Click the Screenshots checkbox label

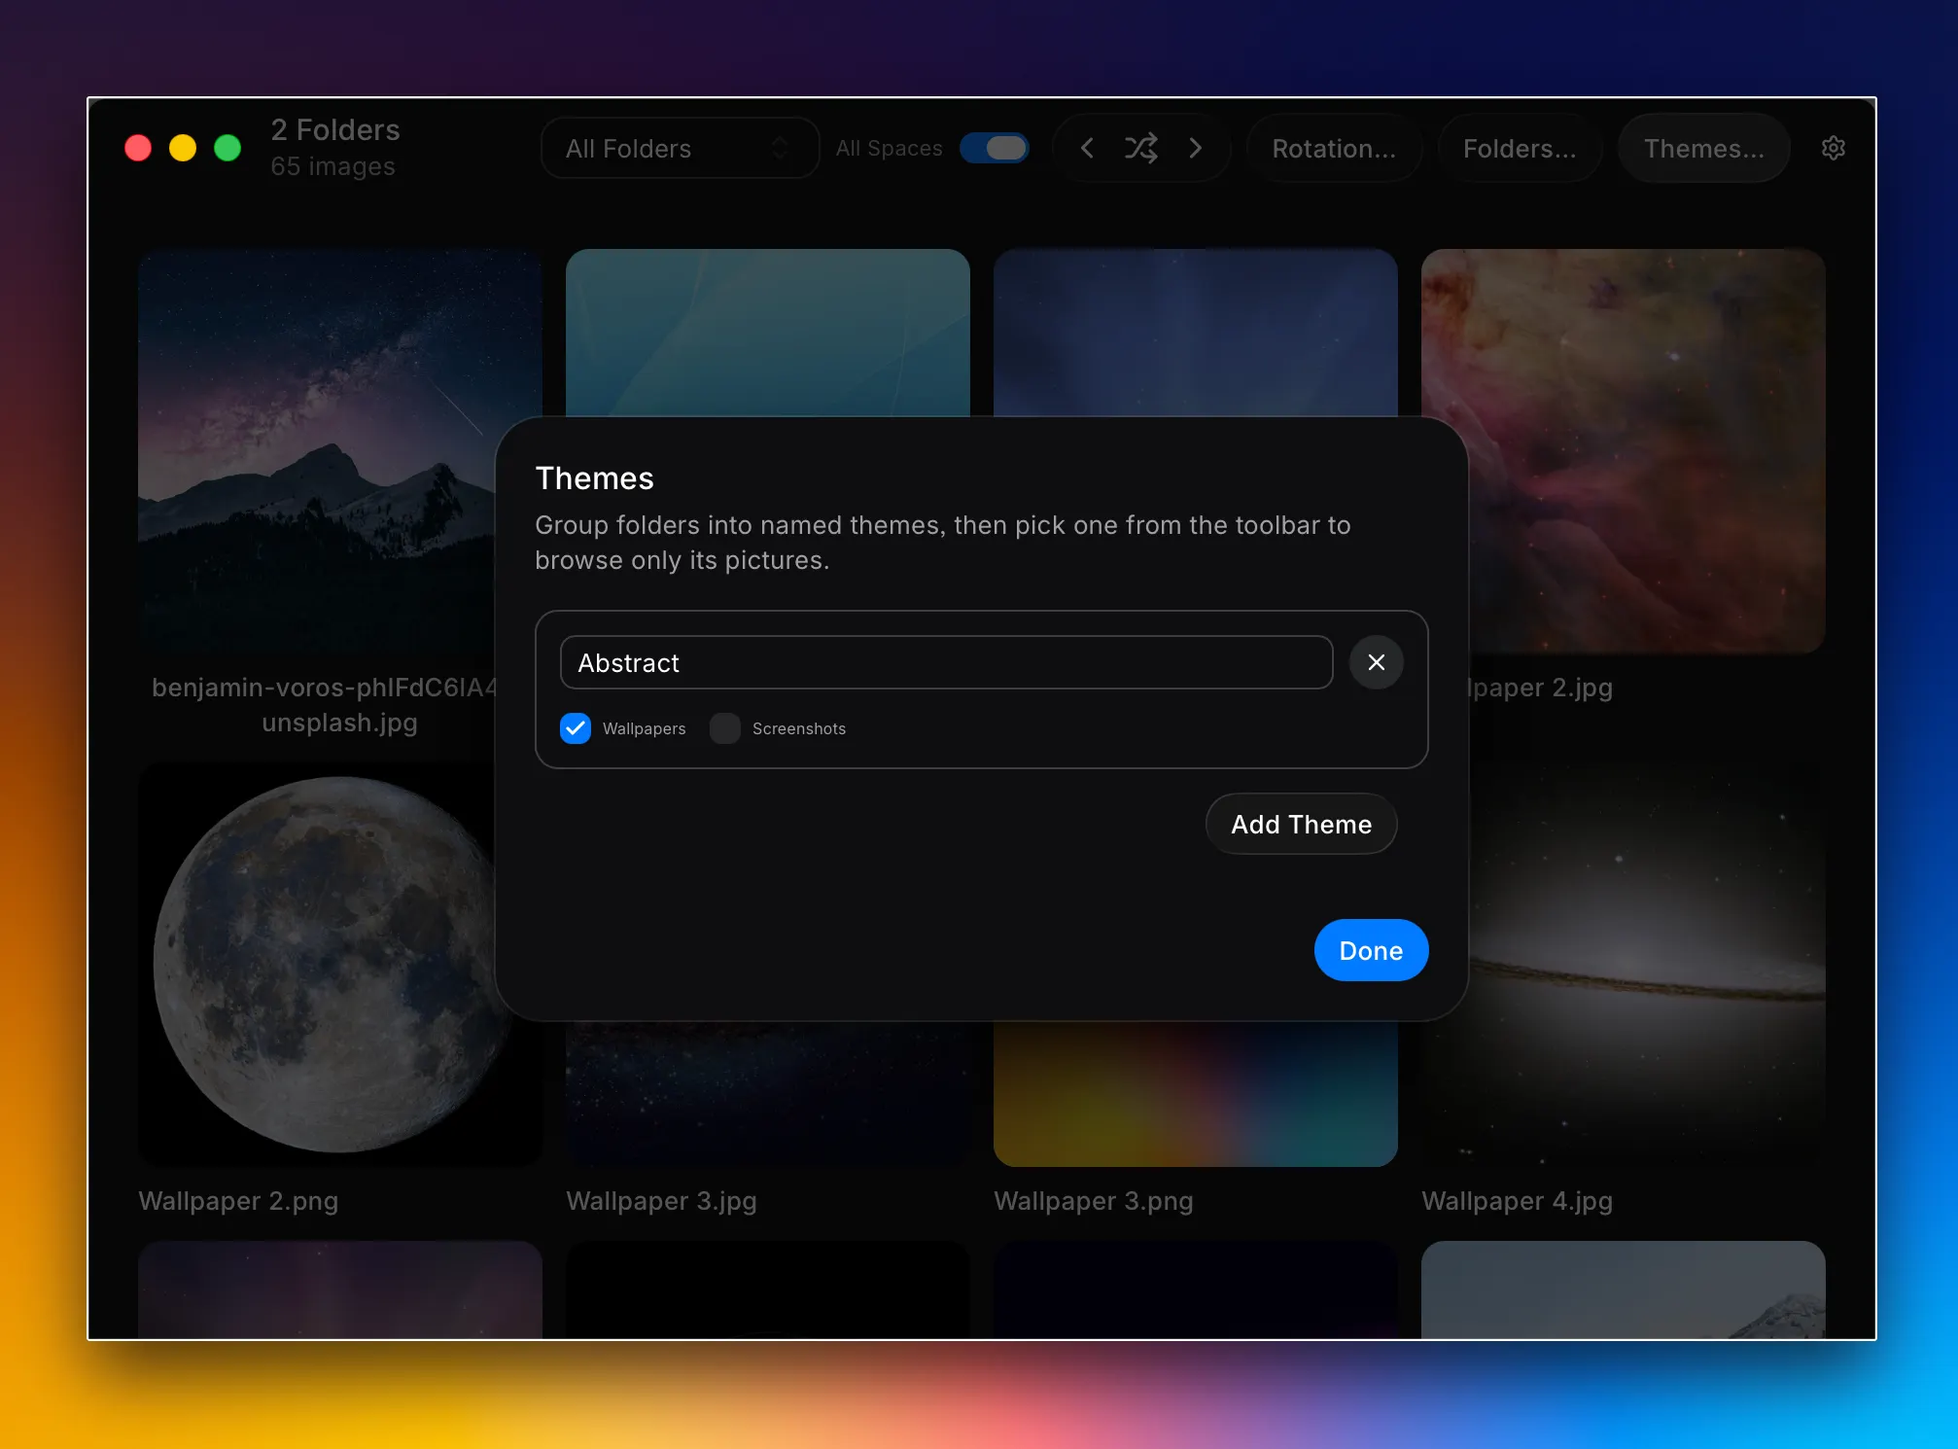pyautogui.click(x=798, y=728)
